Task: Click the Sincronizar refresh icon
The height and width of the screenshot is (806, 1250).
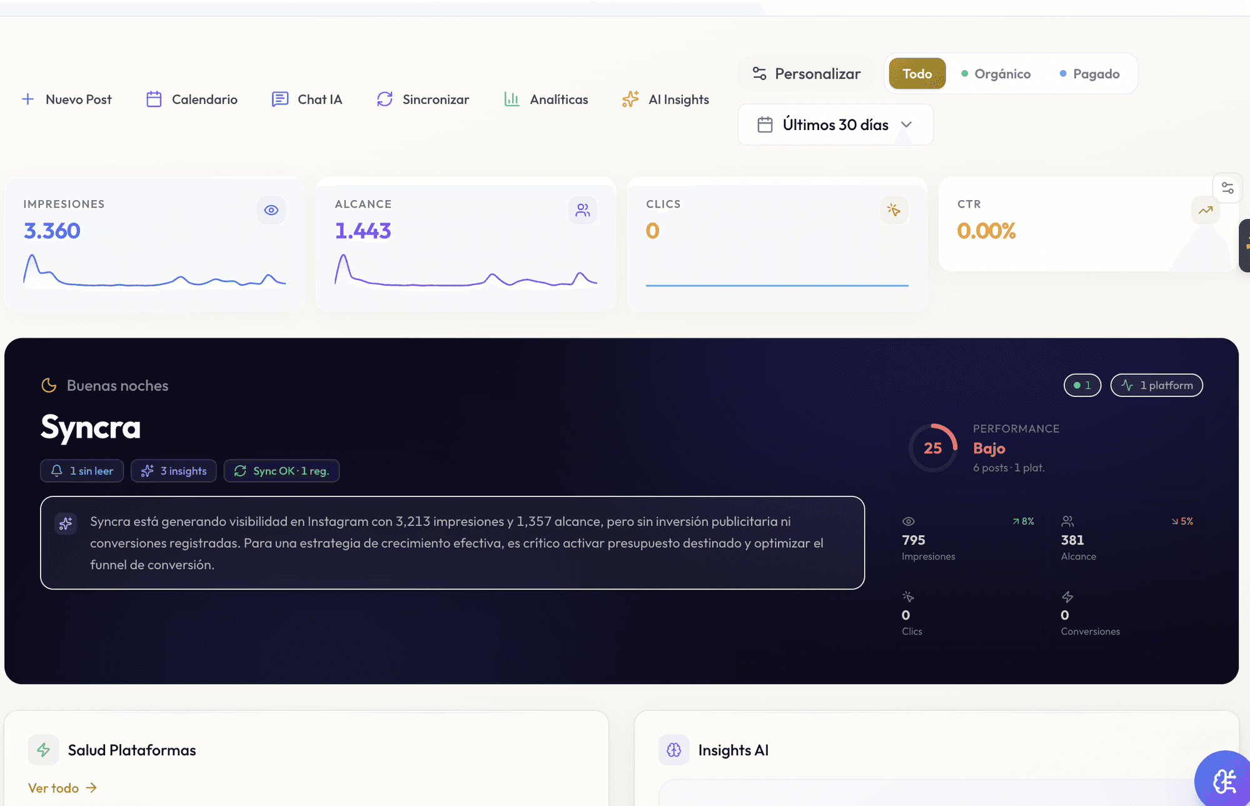Action: point(384,99)
